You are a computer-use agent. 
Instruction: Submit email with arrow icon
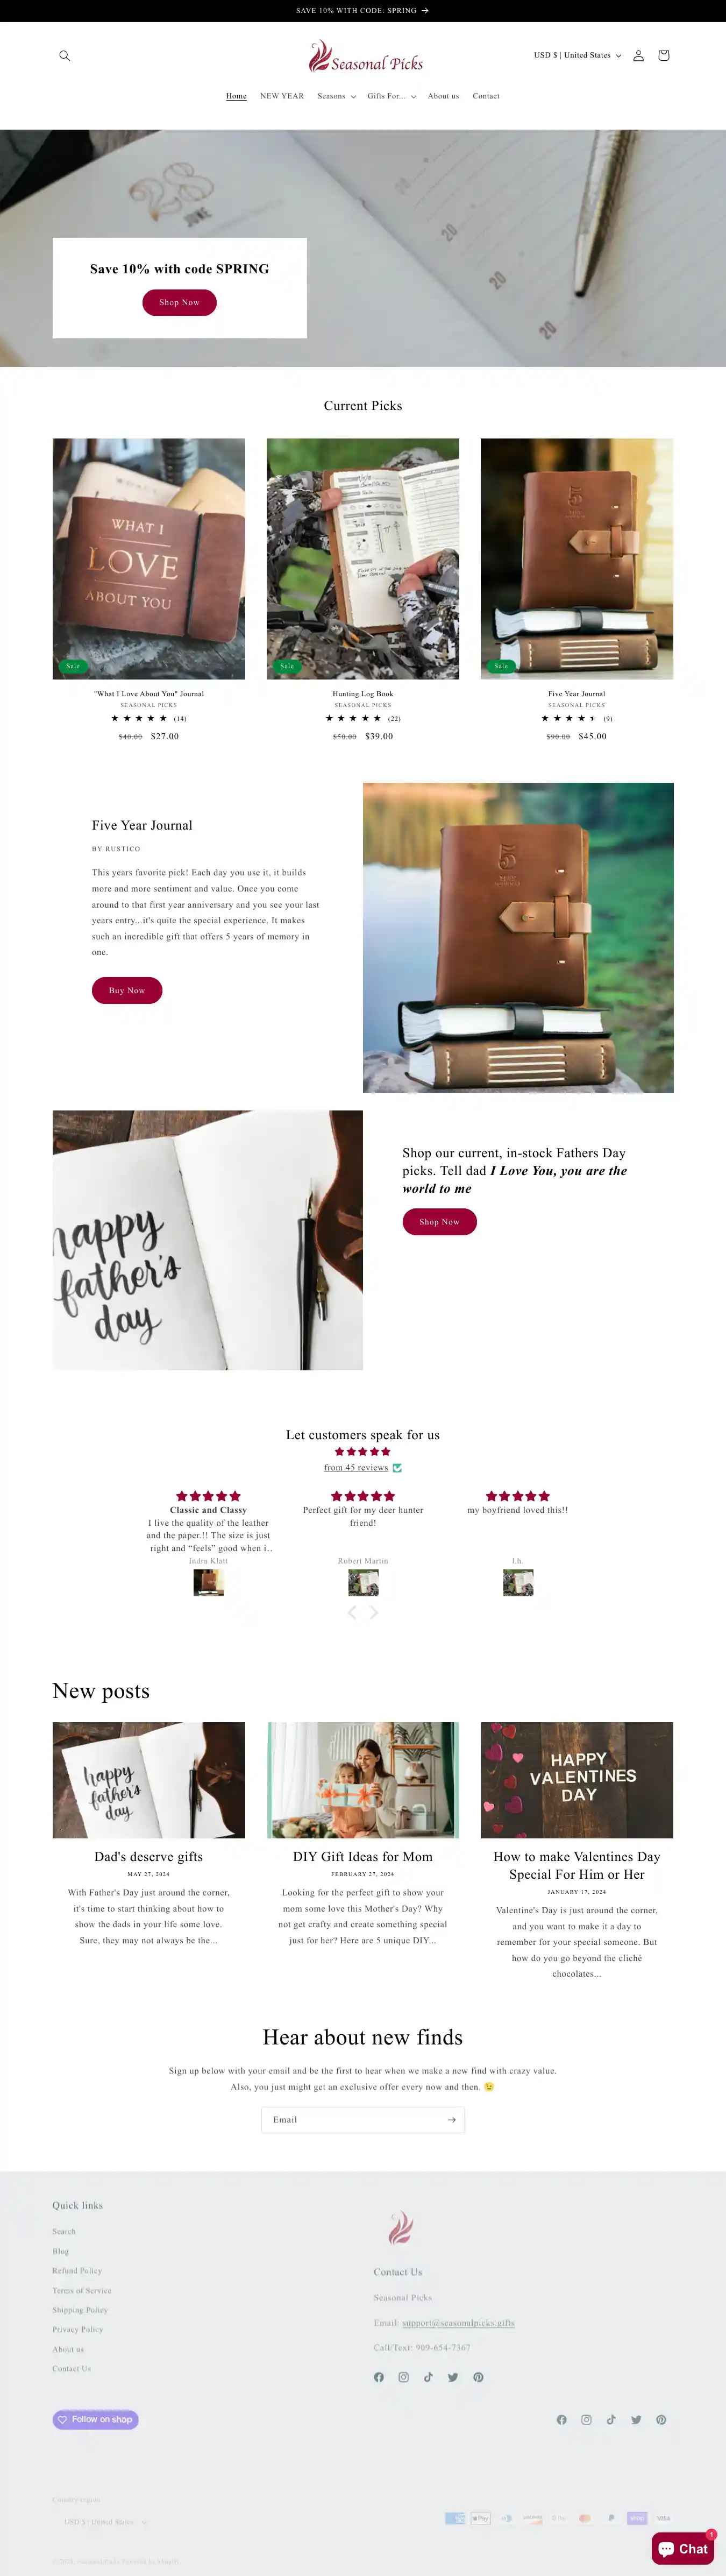pos(451,2120)
